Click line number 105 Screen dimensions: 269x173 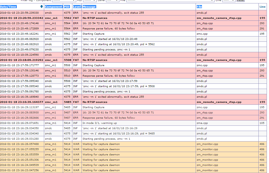pyautogui.click(x=262, y=123)
